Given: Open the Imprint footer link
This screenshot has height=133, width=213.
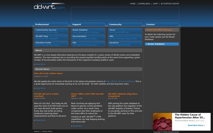Looking at the screenshot, I should click(x=37, y=131).
